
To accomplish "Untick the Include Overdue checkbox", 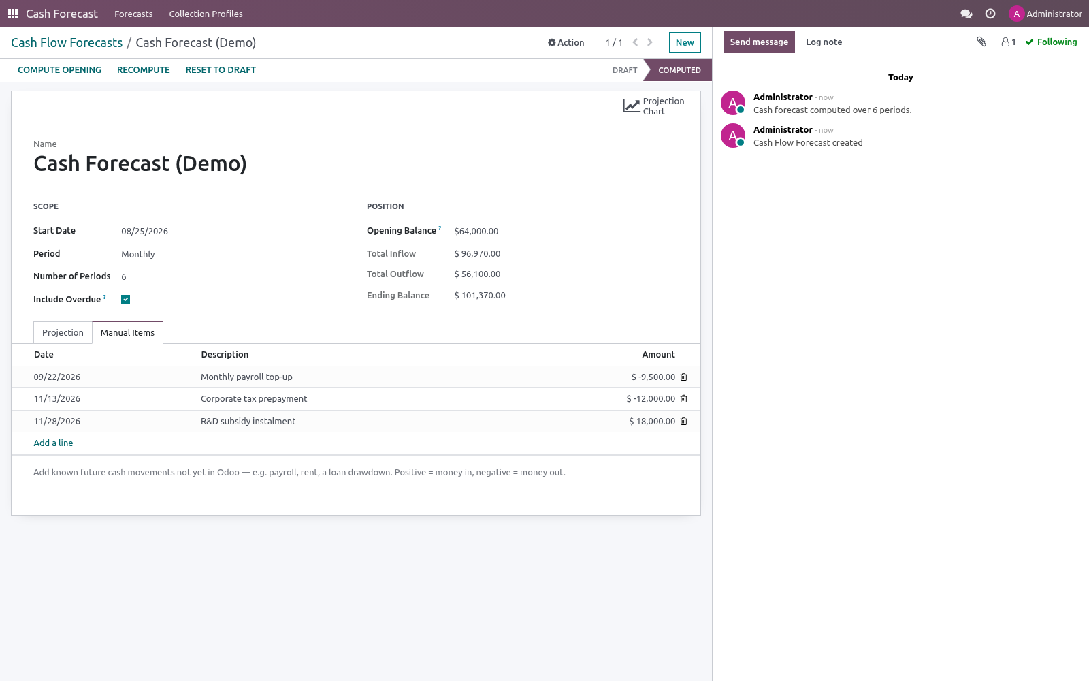I will [125, 299].
